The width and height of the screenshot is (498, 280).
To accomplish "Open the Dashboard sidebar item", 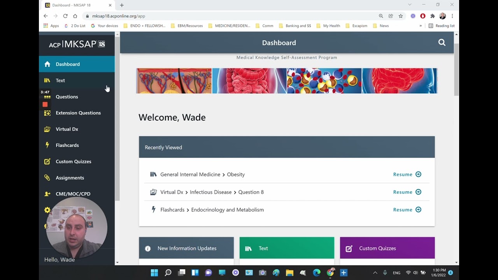I will 77,64.
